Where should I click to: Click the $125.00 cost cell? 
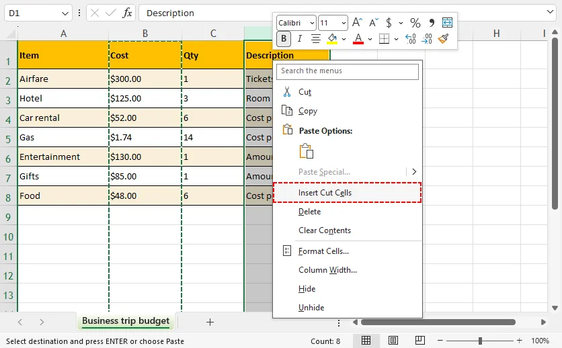pyautogui.click(x=145, y=99)
